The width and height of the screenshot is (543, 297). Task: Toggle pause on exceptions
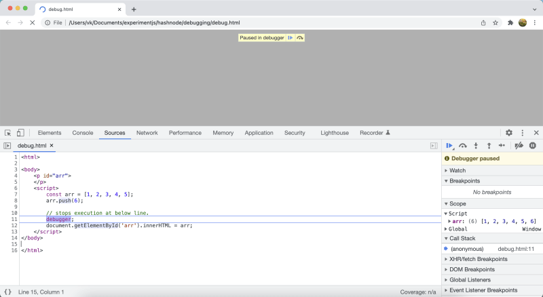tap(533, 146)
